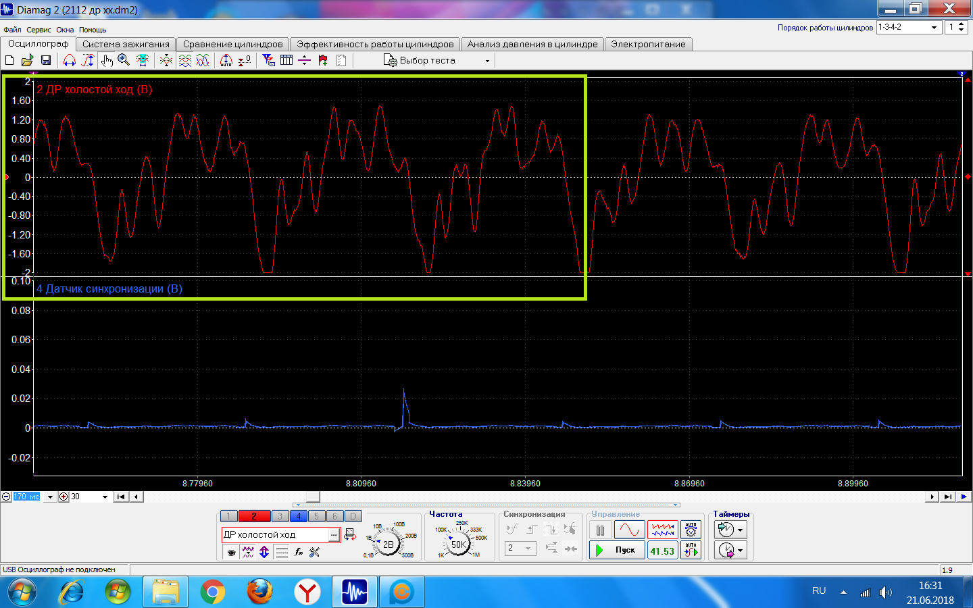Select the magnifier zoom tool
Screen dimensions: 973x608
[124, 61]
